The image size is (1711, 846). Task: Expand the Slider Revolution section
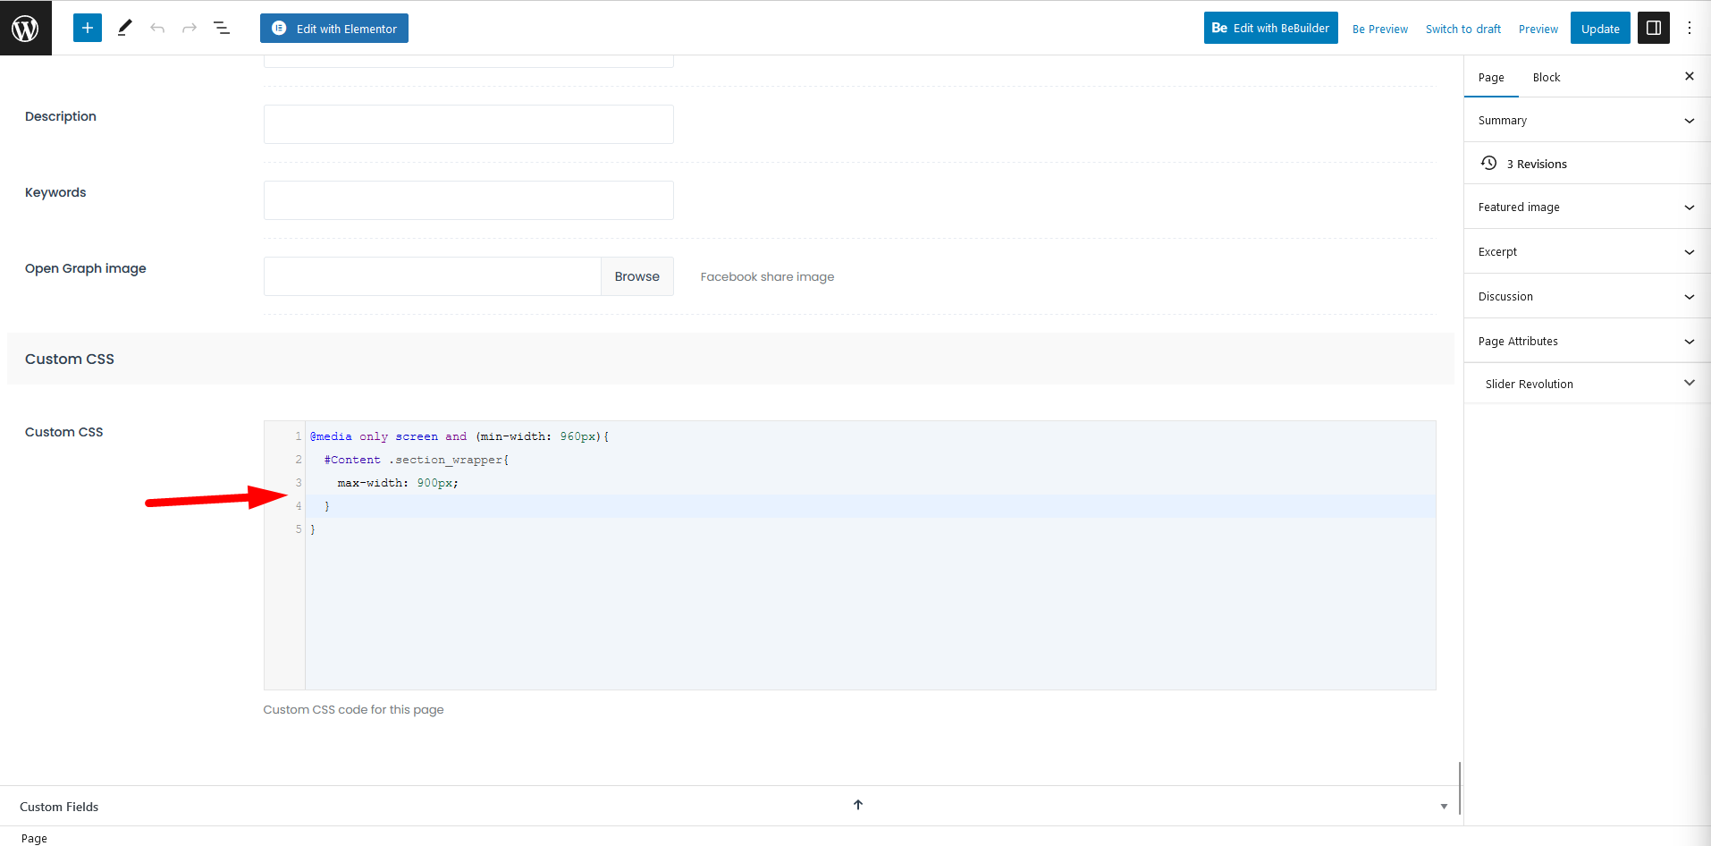1587,384
